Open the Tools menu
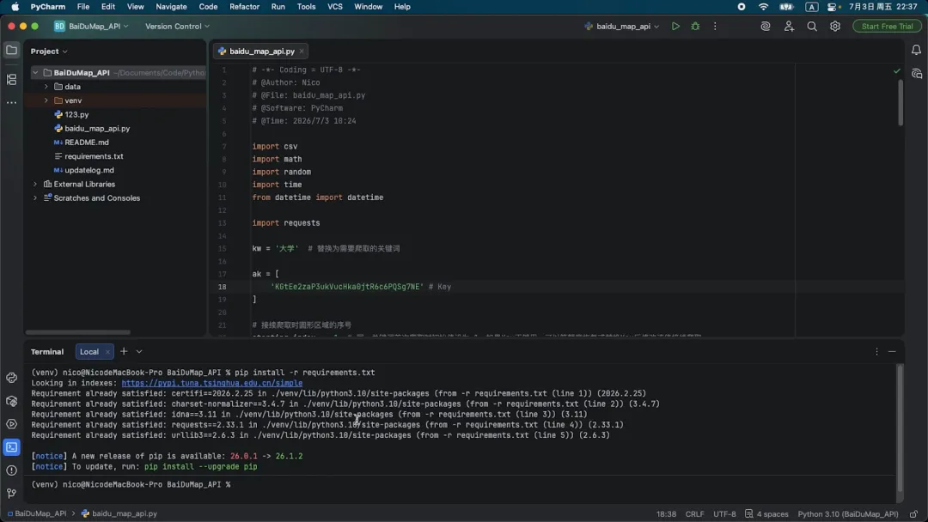 click(306, 7)
